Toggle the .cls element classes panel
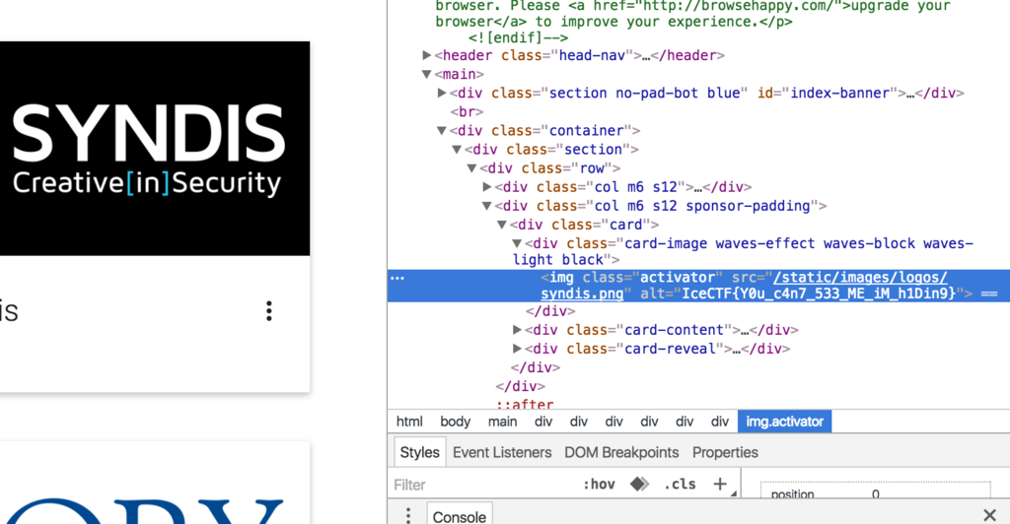This screenshot has width=1010, height=524. 680,485
